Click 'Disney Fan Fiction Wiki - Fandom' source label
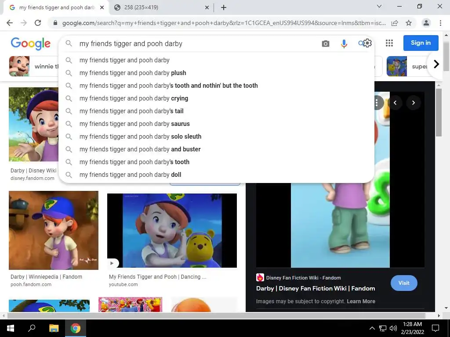450x337 pixels. 303,278
